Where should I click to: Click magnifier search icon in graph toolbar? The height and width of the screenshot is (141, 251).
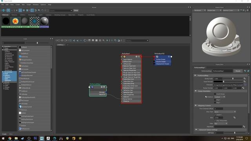pos(104,40)
